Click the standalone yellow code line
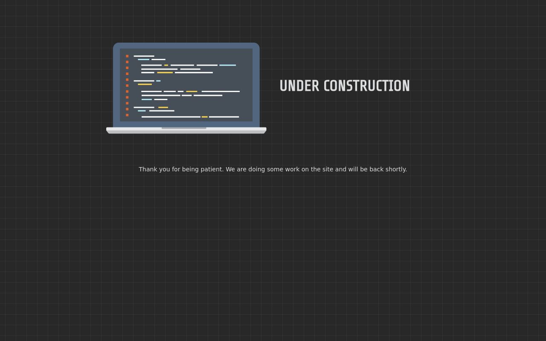 [x=145, y=84]
